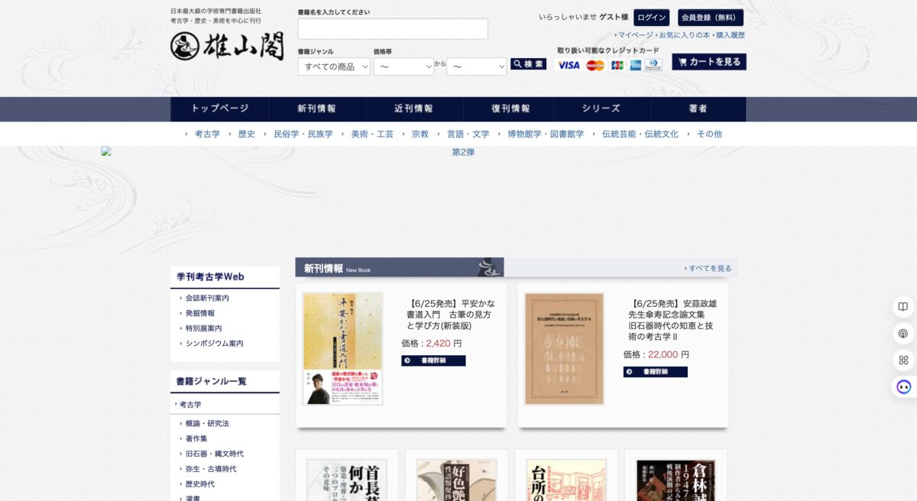This screenshot has width=917, height=501.
Task: Click the VISA card logo
Action: [569, 65]
